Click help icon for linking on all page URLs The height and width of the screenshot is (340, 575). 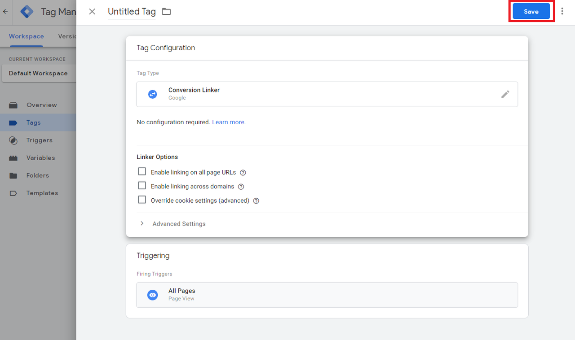(243, 173)
